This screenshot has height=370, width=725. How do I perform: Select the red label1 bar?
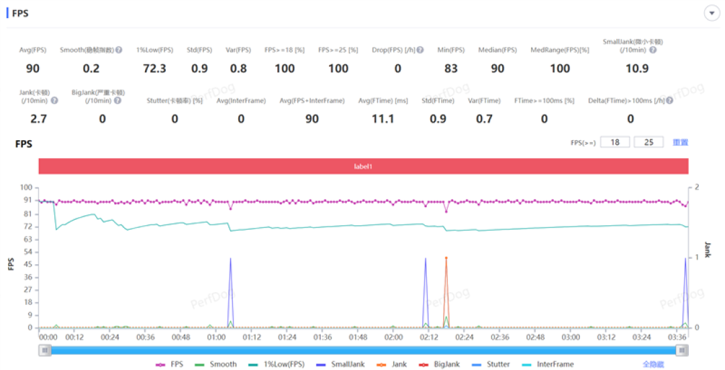coord(363,166)
